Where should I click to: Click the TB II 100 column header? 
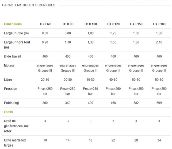[x=90, y=24]
